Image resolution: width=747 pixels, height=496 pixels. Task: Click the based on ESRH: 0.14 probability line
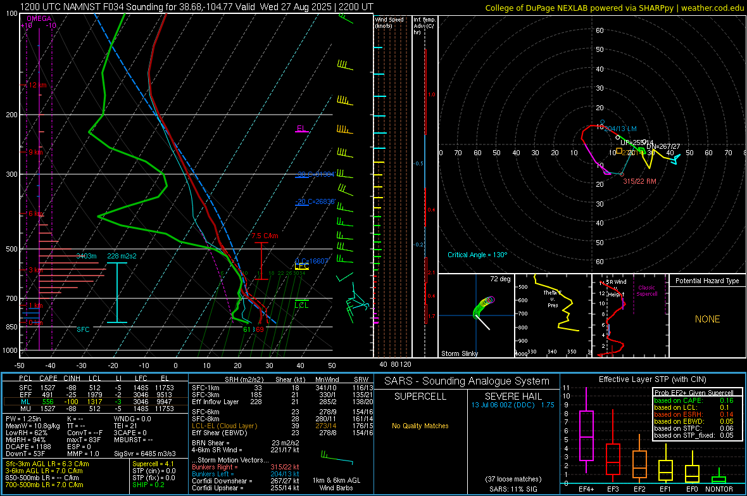[x=694, y=414]
